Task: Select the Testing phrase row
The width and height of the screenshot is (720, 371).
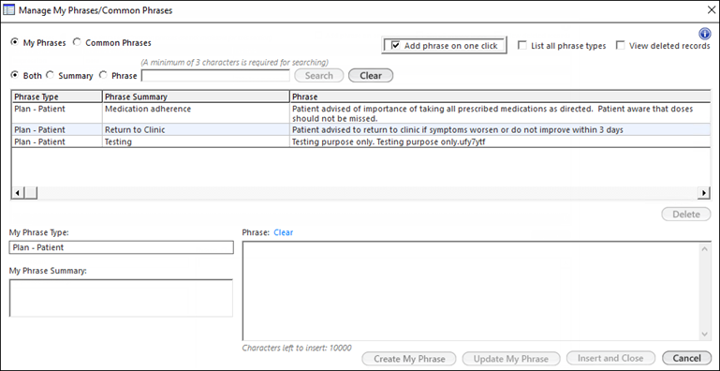Action: coord(360,142)
